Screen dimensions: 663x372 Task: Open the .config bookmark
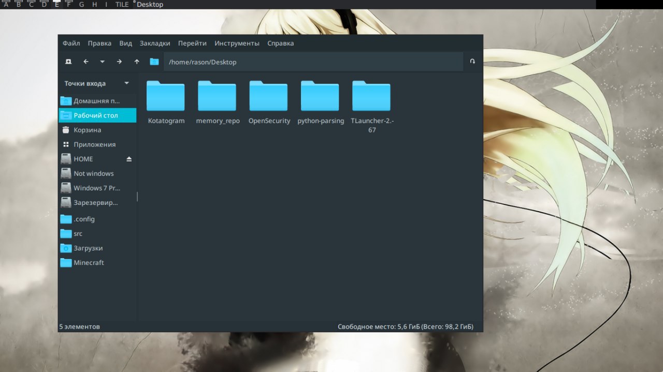coord(97,219)
